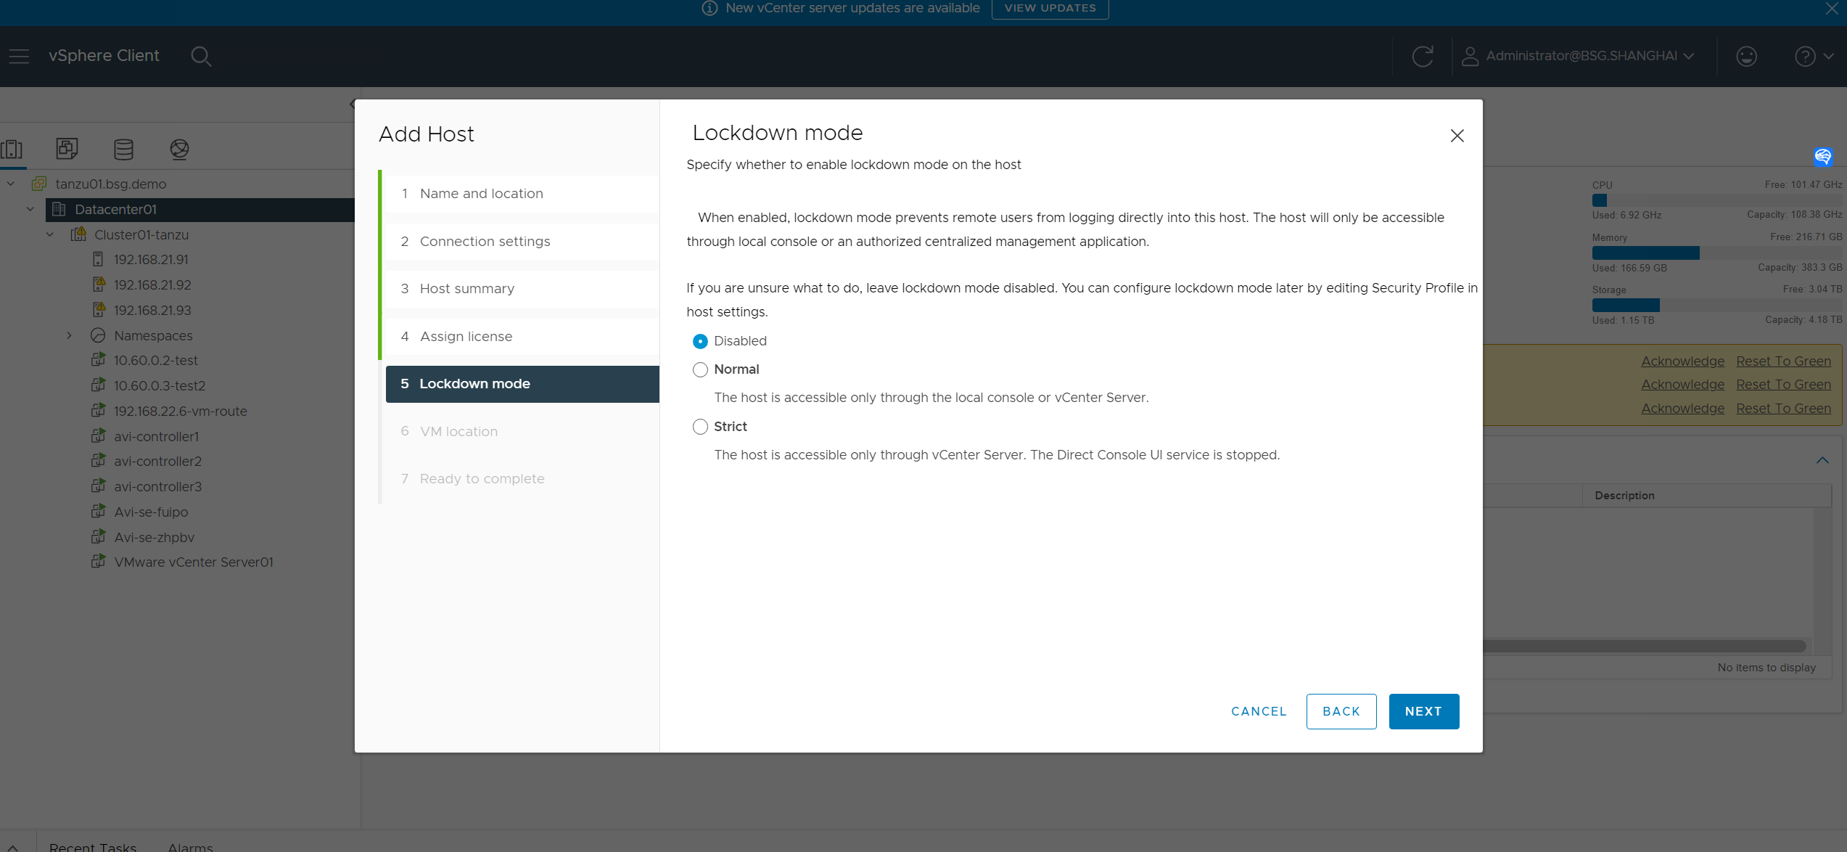Click the horizontal scrollbar in description panel

pos(1643,646)
